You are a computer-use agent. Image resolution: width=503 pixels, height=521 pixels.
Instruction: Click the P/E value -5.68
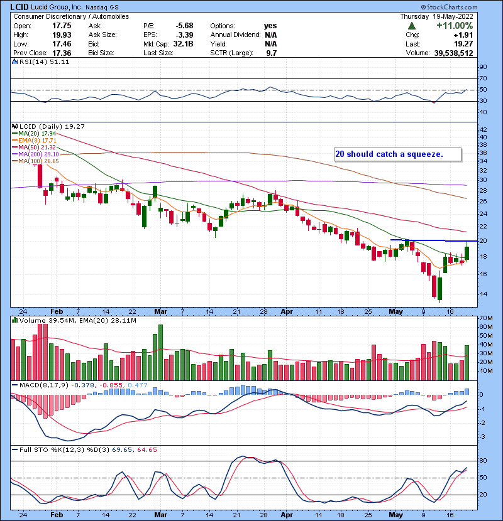[x=184, y=26]
